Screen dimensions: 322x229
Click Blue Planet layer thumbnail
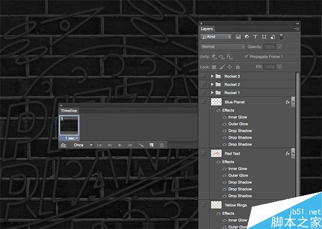tap(216, 102)
